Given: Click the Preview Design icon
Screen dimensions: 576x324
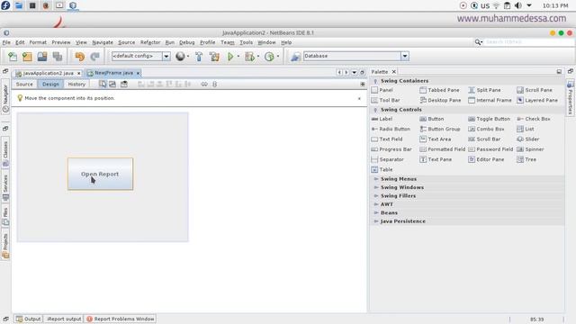Looking at the screenshot, I should click(x=124, y=84).
